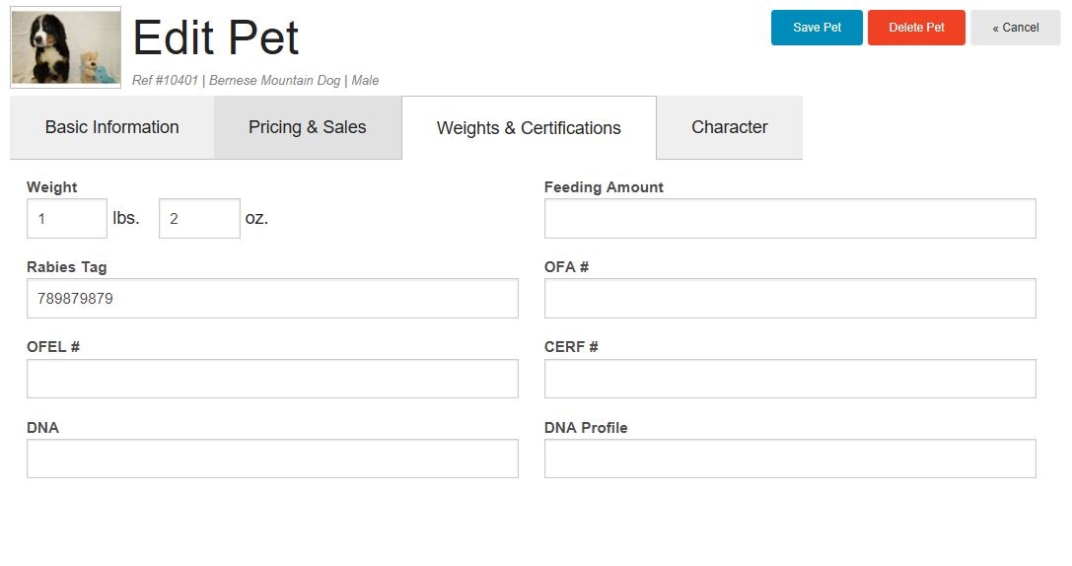
Task: Click the Save Pet button
Action: (x=817, y=28)
